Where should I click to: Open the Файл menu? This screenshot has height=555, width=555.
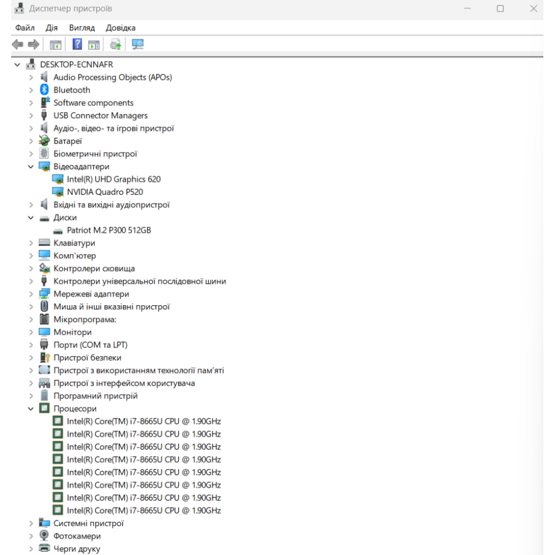tap(25, 28)
